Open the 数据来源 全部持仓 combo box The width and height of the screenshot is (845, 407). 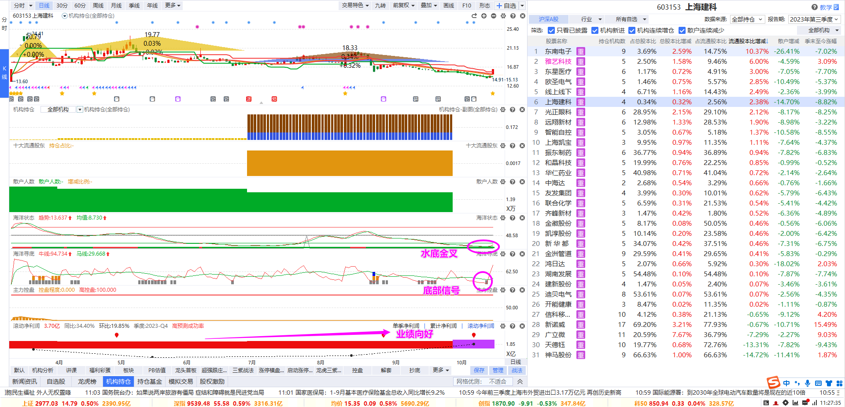(747, 19)
